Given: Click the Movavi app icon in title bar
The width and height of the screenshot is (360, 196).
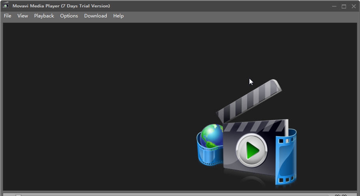Looking at the screenshot, I should pyautogui.click(x=6, y=6).
